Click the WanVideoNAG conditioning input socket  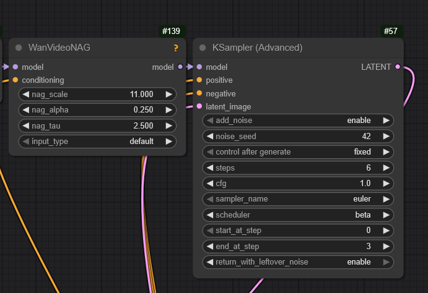click(x=15, y=80)
